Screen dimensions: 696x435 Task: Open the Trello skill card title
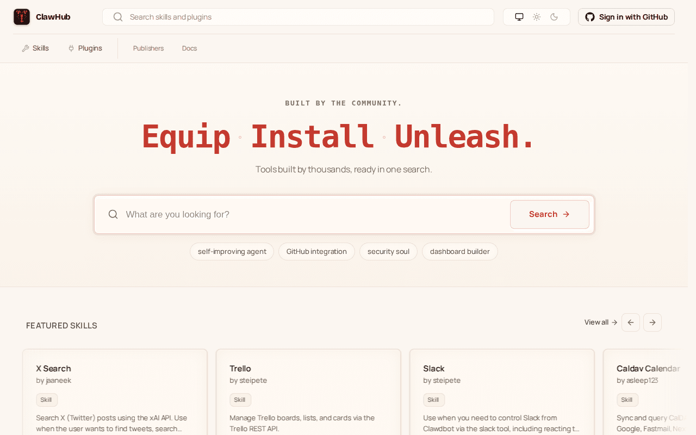[240, 369]
